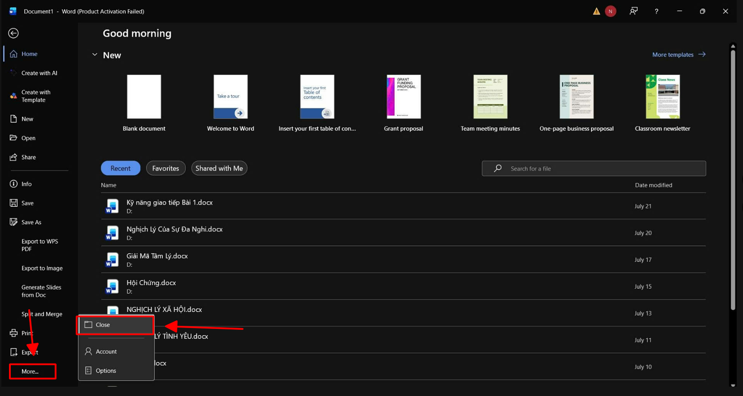Select Account in the popup menu
This screenshot has height=396, width=743.
[x=116, y=352]
